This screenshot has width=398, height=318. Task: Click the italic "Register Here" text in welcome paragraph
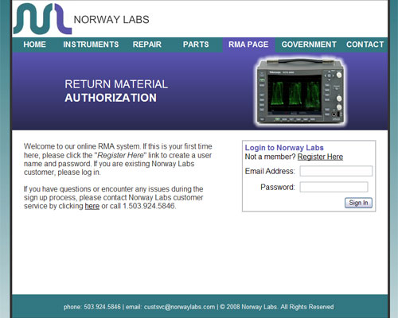click(x=120, y=155)
